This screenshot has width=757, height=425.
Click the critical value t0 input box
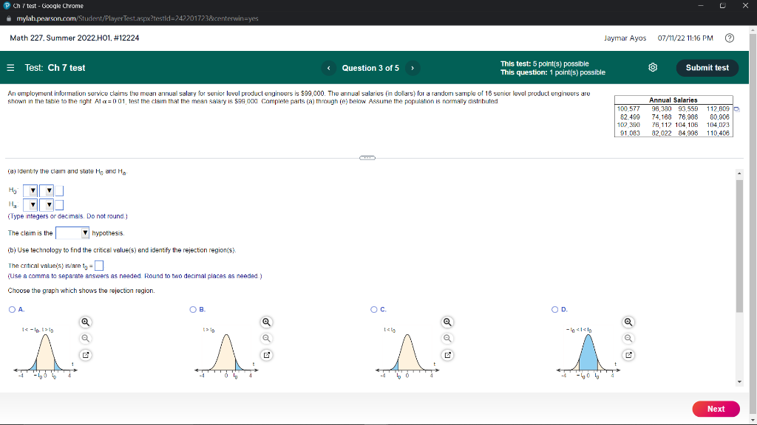[99, 266]
